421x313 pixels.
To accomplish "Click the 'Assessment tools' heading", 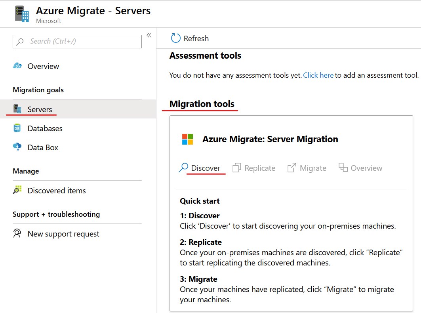I will pyautogui.click(x=206, y=55).
